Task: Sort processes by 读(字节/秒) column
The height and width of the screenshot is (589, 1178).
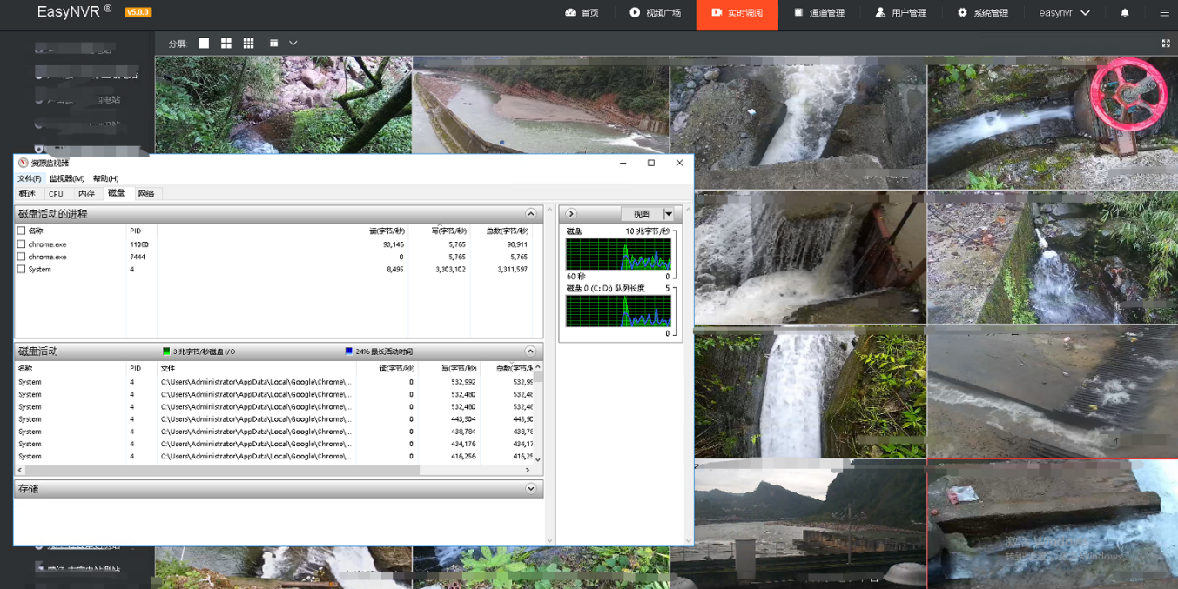Action: coord(387,231)
